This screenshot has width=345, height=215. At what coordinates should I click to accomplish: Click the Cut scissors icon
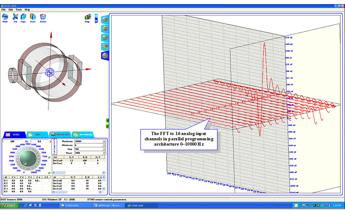16,17
